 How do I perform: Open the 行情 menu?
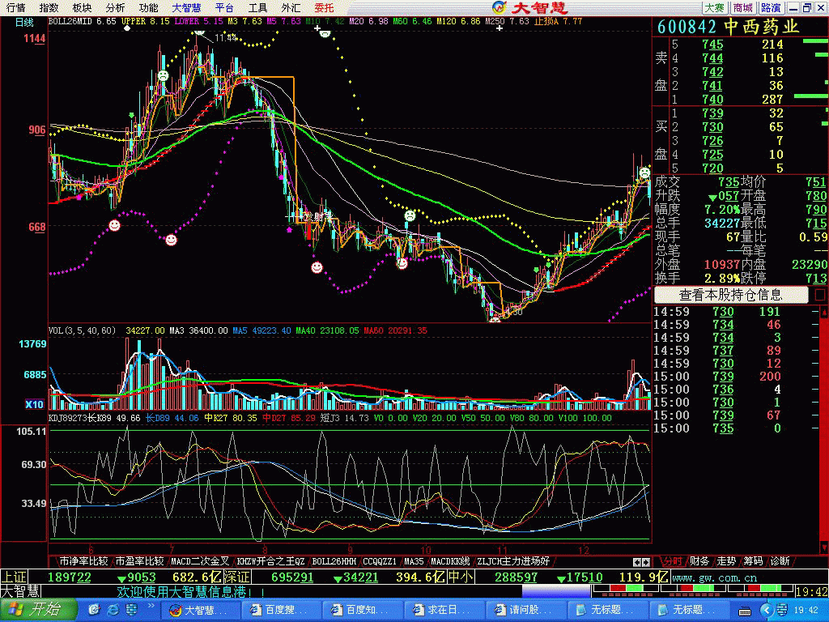tap(16, 7)
